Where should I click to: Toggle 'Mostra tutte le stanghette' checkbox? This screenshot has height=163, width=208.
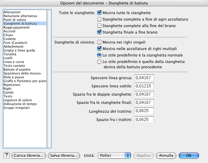100,13
